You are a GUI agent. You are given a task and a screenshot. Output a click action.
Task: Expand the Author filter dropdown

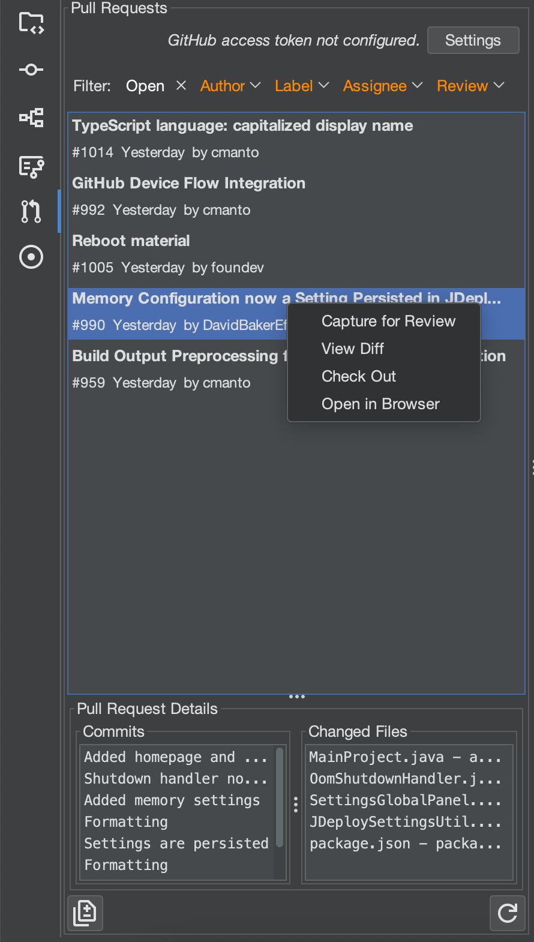pos(230,86)
